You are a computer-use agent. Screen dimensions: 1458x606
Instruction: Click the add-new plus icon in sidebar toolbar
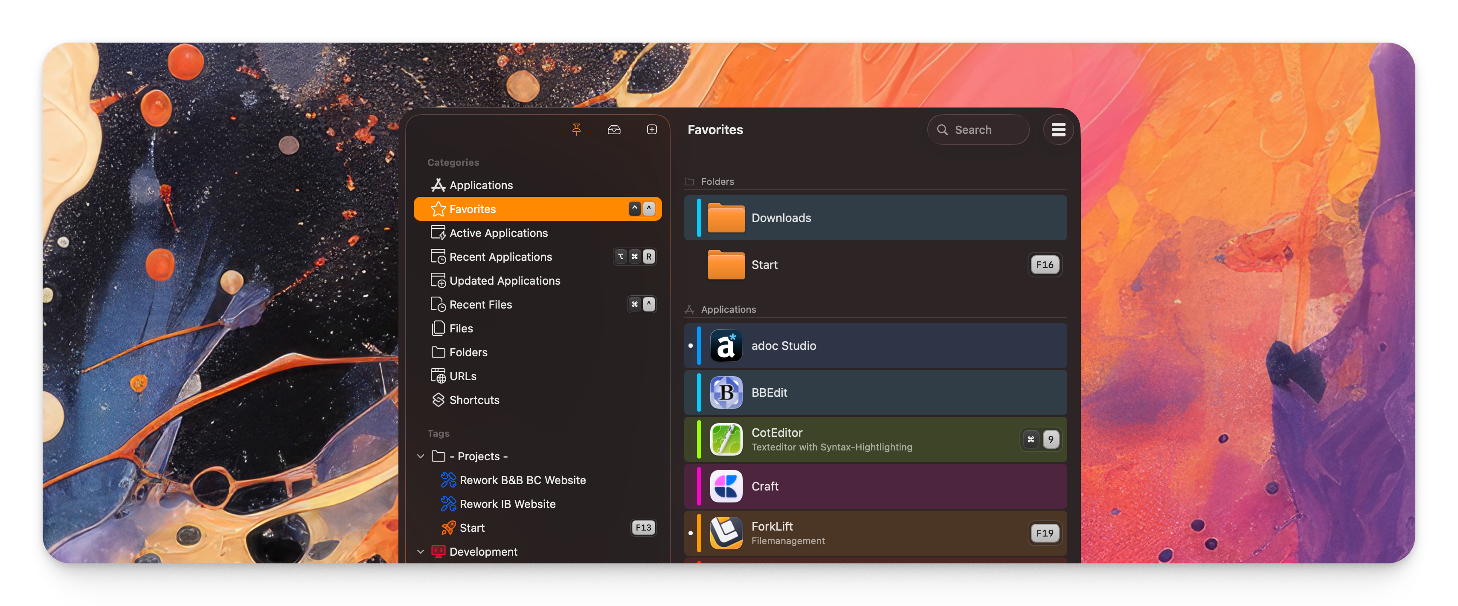click(651, 130)
